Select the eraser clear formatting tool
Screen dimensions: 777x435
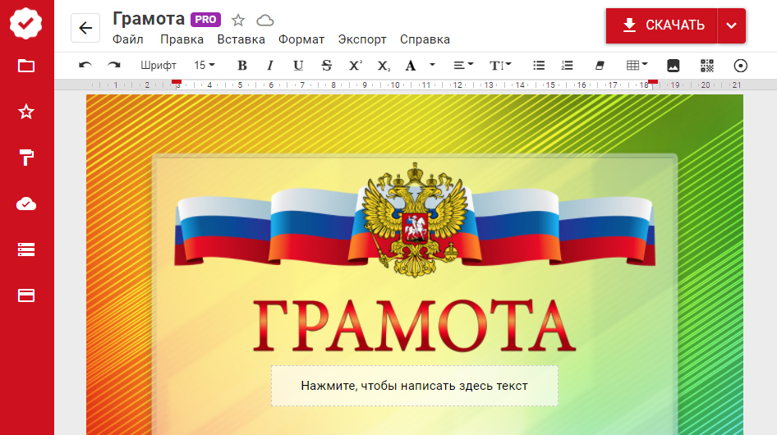598,66
